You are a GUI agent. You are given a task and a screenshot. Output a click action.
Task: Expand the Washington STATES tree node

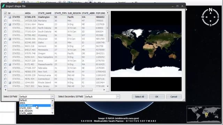click(10, 17)
